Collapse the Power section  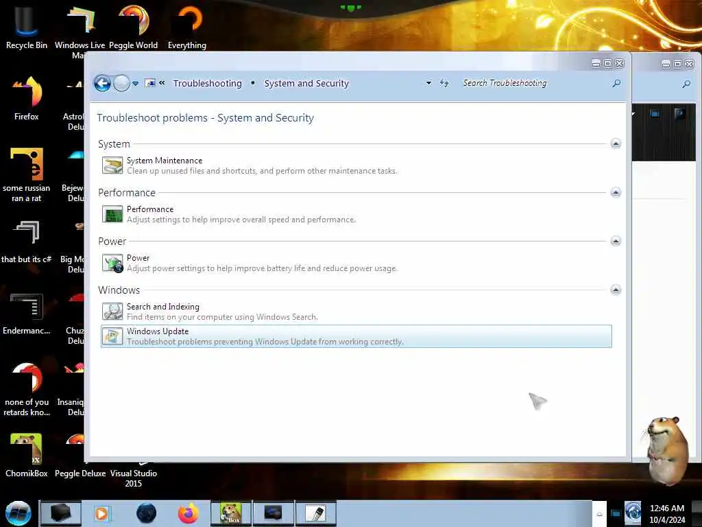[x=616, y=241]
